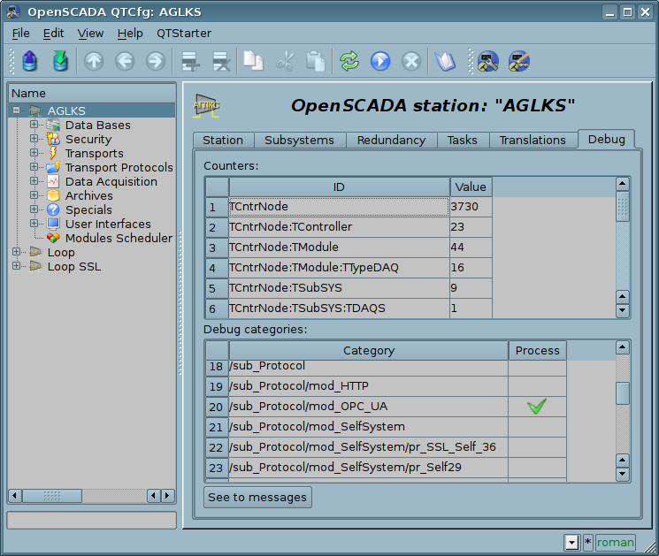Image resolution: width=659 pixels, height=556 pixels.
Task: Click the Data Bases icon in the tree
Action: (53, 126)
